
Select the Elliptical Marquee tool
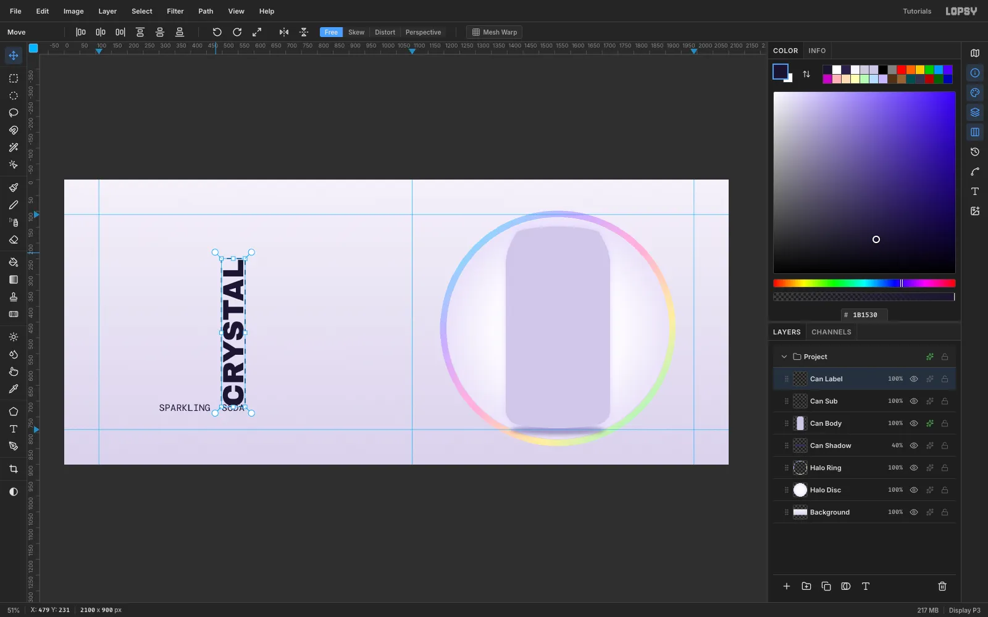pos(14,96)
